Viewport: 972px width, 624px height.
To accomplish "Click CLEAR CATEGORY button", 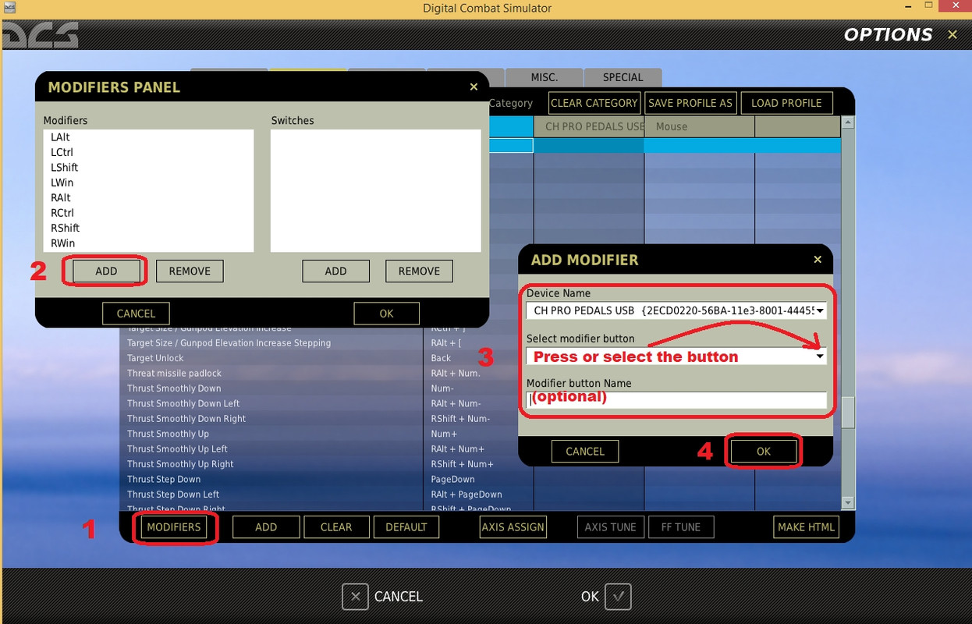I will (x=594, y=103).
